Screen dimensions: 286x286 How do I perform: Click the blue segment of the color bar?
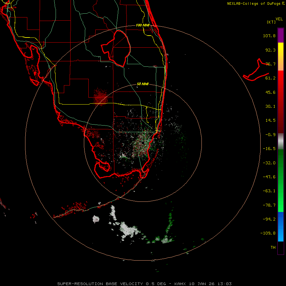coord(281,227)
